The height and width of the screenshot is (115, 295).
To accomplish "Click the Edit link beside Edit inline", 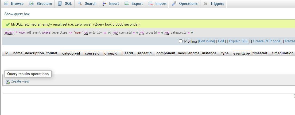I will coord(221,41).
